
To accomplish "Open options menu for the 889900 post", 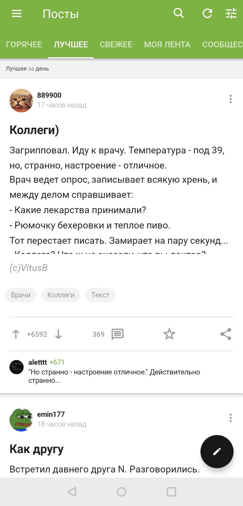I will click(x=231, y=99).
